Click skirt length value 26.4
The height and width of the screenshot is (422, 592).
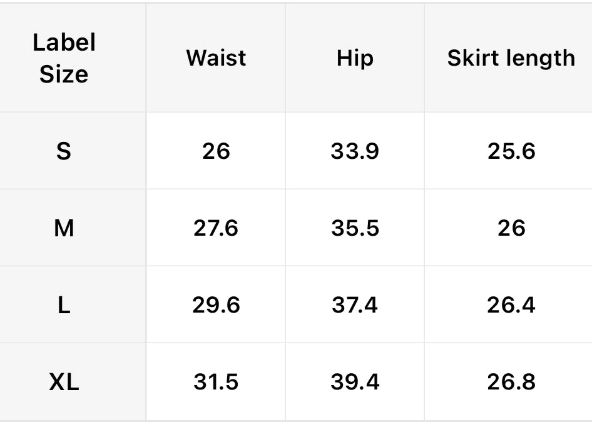tap(511, 305)
